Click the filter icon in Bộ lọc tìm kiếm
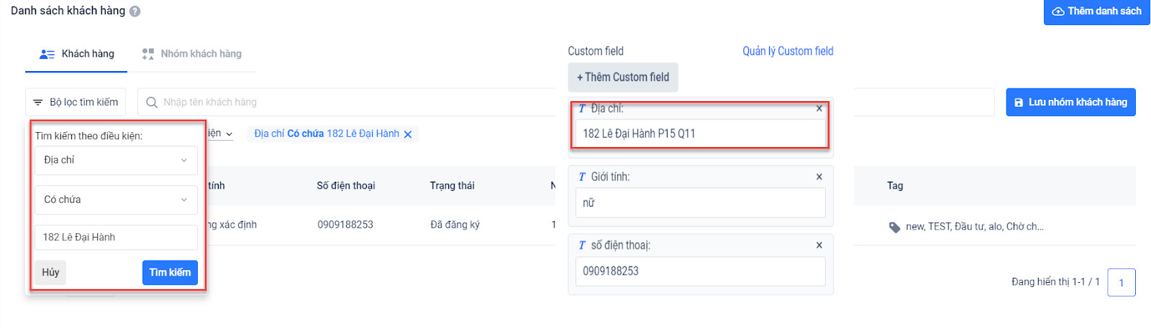The height and width of the screenshot is (328, 1151). (x=38, y=103)
